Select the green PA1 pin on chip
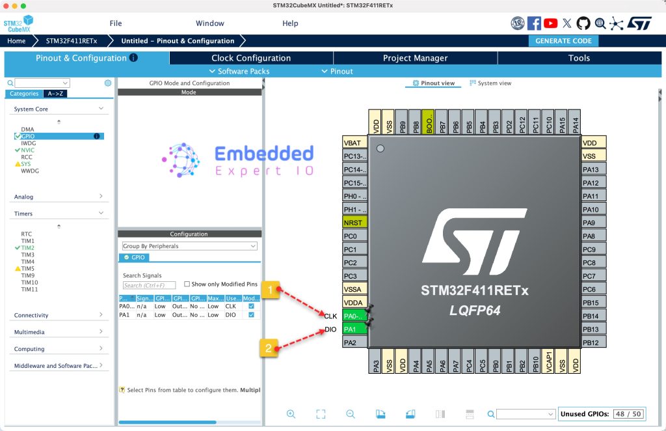666x431 pixels. 354,329
